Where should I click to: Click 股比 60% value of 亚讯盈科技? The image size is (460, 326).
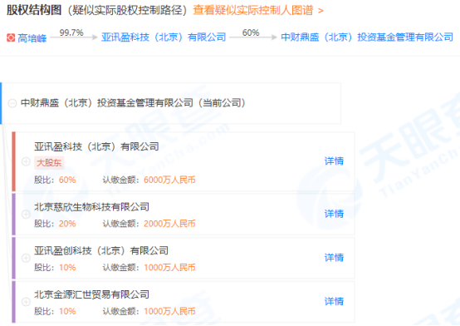tap(67, 180)
